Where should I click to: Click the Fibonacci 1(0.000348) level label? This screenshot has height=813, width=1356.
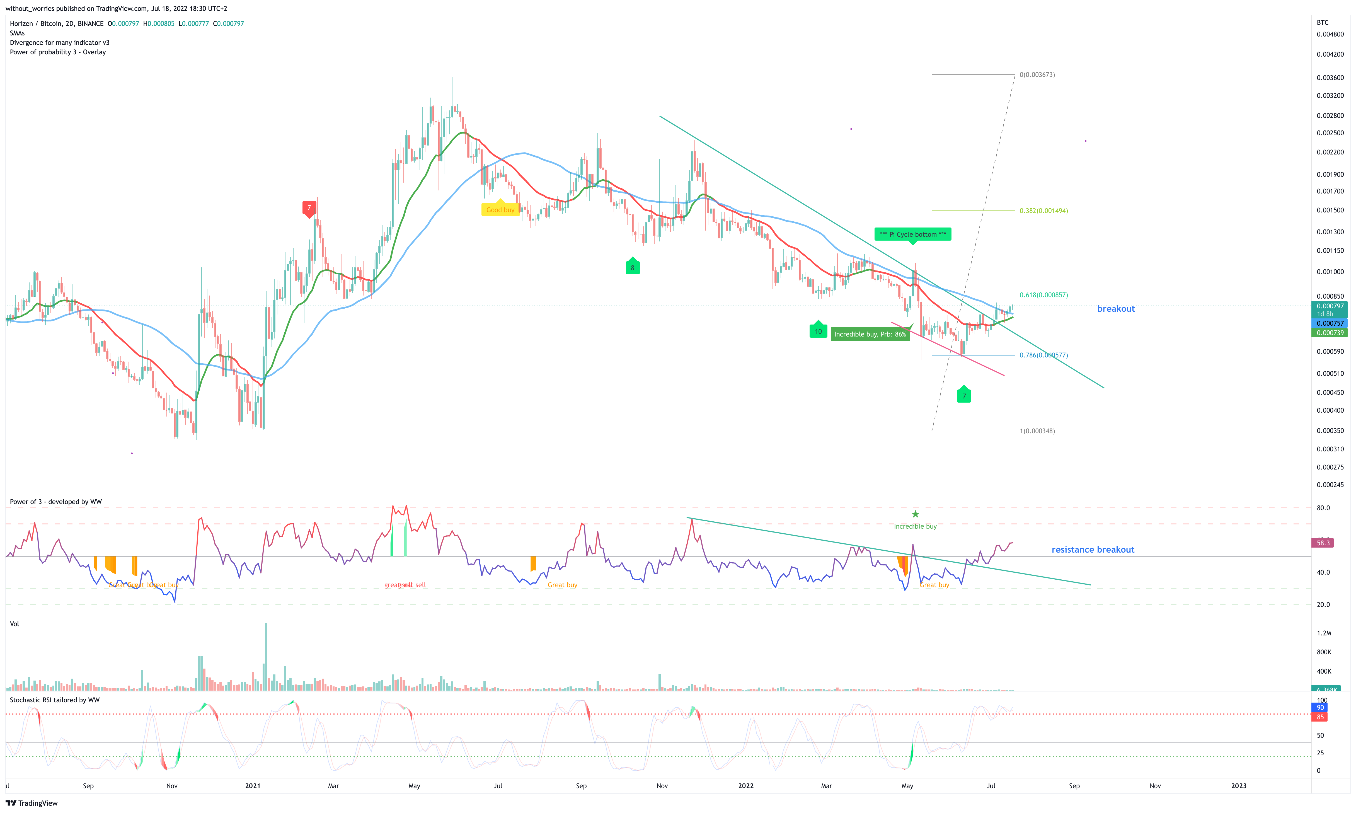click(1037, 431)
